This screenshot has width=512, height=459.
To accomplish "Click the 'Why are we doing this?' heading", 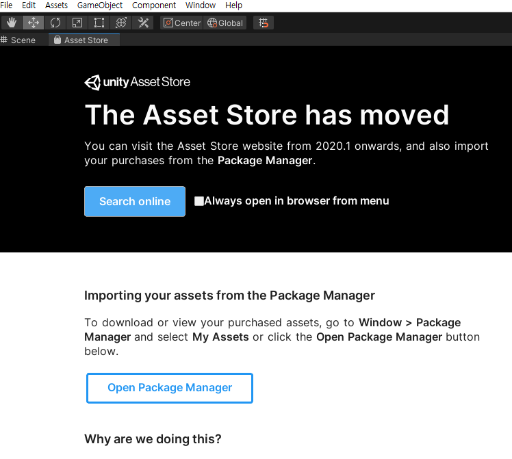I will [x=153, y=439].
